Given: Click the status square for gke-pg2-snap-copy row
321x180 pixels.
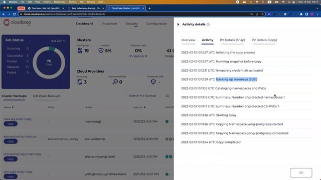Looking at the screenshot, I should tap(167, 174).
